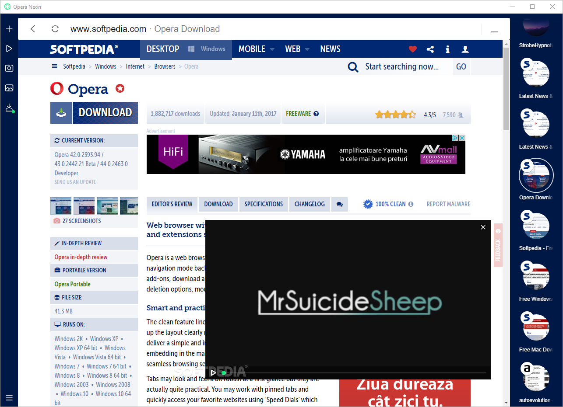The height and width of the screenshot is (407, 563).
Task: Click the Internet breadcrumb link
Action: (135, 66)
